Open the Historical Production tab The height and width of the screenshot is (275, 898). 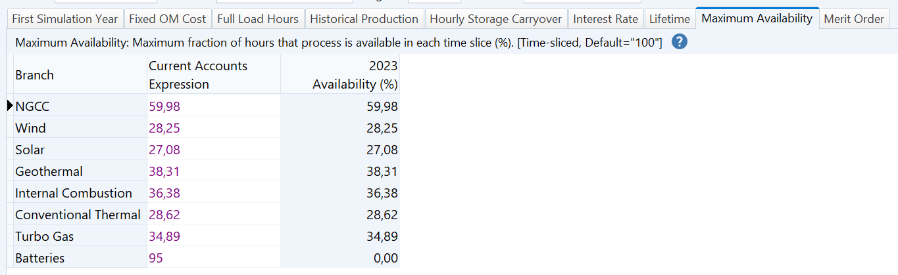click(364, 19)
